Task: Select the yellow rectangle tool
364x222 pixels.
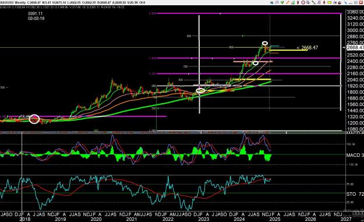Action: 329,2
